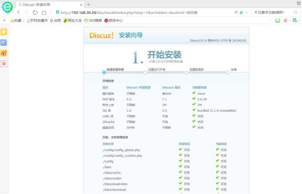Viewport: 302px width, 194px height.
Task: Click the 360 browser logo icon
Action: tap(7, 7)
